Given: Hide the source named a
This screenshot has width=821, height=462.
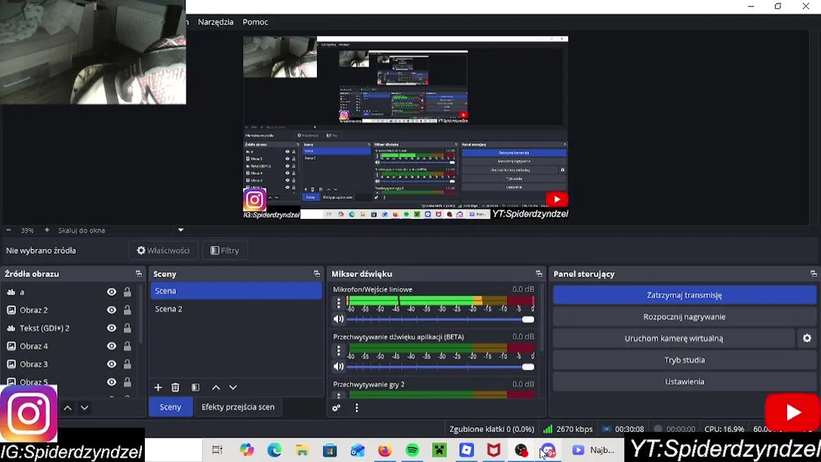Looking at the screenshot, I should 112,292.
